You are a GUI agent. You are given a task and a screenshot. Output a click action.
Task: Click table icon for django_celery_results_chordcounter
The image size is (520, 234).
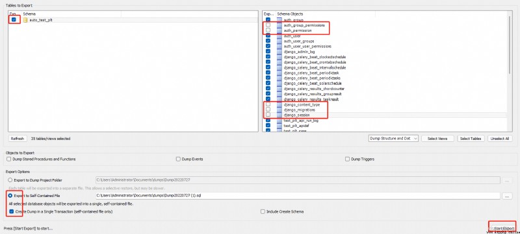tap(279, 89)
